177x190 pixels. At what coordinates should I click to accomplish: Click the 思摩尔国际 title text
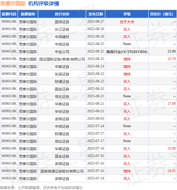click(13, 4)
